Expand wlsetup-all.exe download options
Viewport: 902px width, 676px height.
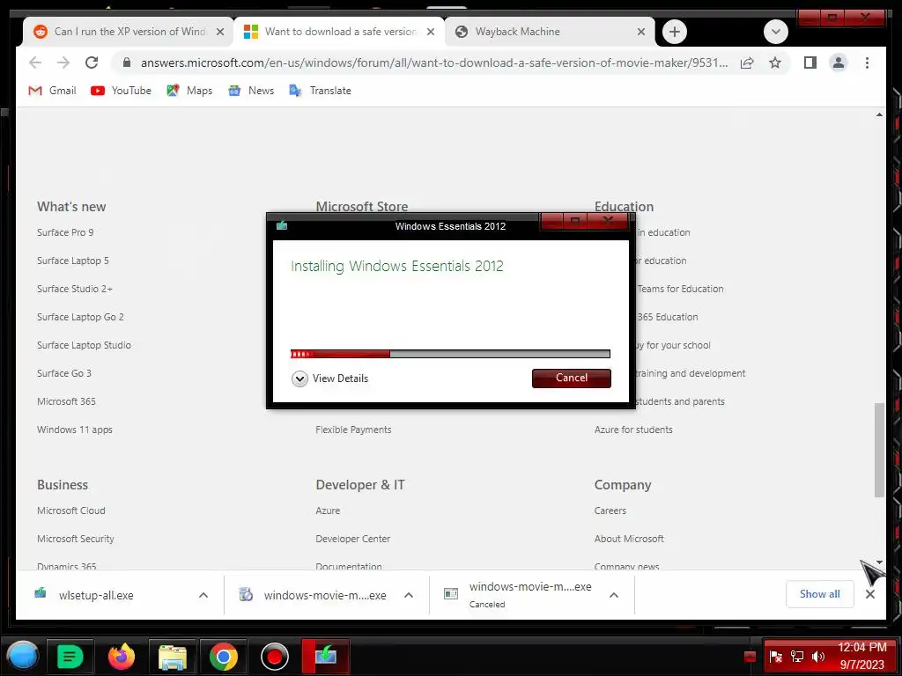[203, 595]
